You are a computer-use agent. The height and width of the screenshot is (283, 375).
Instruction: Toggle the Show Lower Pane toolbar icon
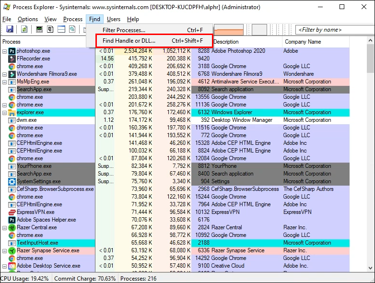pos(61,29)
